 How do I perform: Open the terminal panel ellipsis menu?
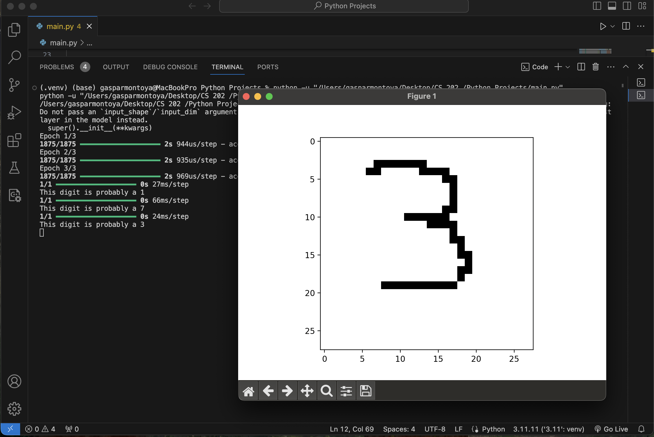(611, 67)
